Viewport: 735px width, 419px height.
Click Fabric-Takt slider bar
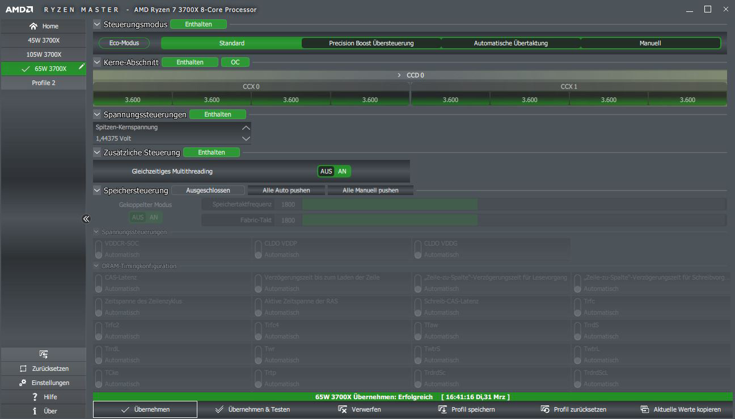click(514, 220)
